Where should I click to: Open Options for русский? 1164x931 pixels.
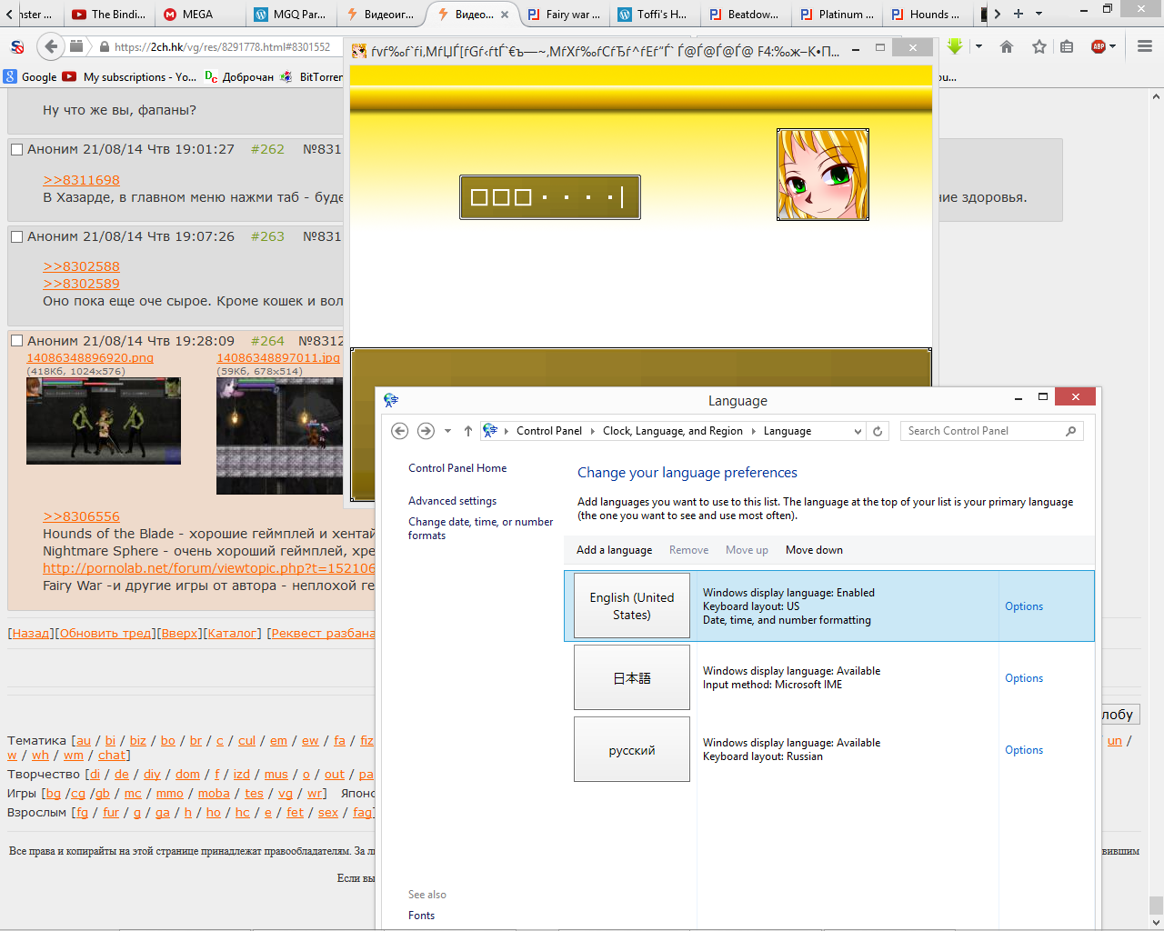(1024, 750)
